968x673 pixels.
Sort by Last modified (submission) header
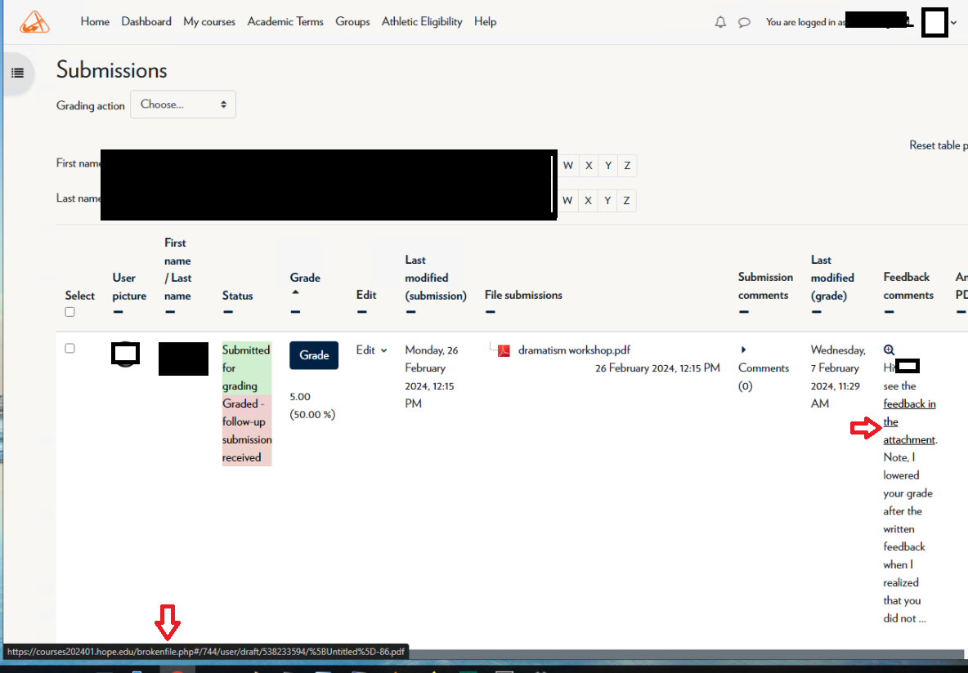(x=436, y=278)
